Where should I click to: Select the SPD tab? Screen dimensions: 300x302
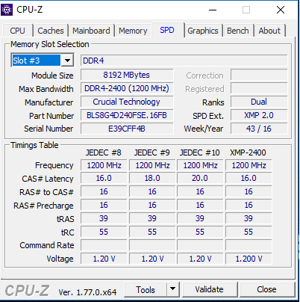[x=167, y=30]
